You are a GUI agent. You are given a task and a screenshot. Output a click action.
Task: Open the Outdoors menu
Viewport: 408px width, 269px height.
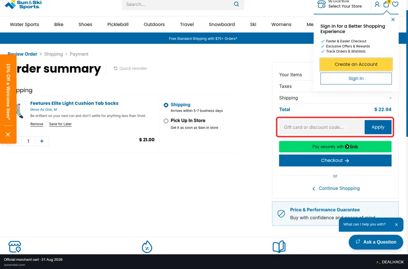tap(154, 25)
